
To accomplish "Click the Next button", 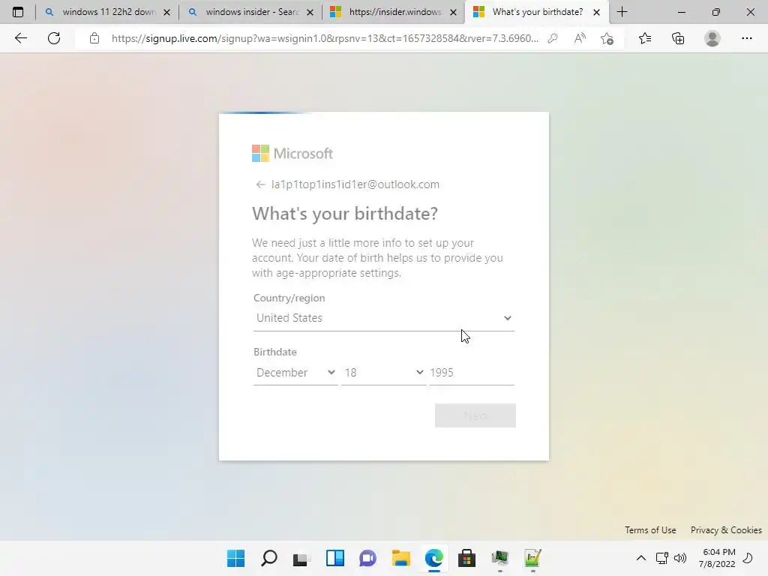I will (475, 415).
